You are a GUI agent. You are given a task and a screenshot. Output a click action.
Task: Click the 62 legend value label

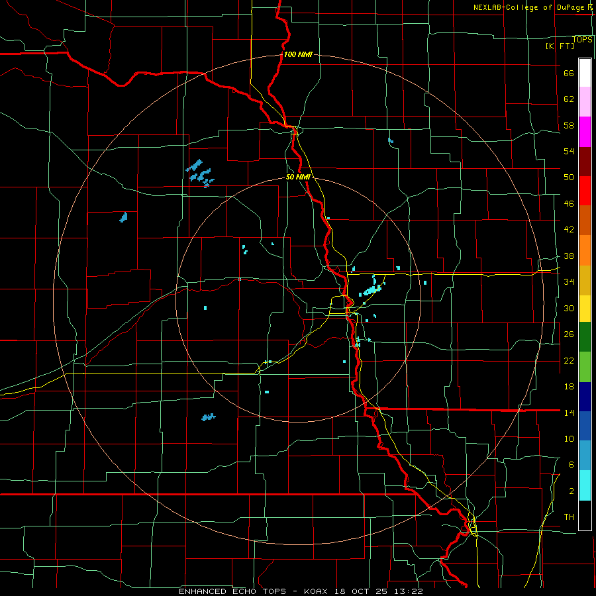click(x=569, y=99)
